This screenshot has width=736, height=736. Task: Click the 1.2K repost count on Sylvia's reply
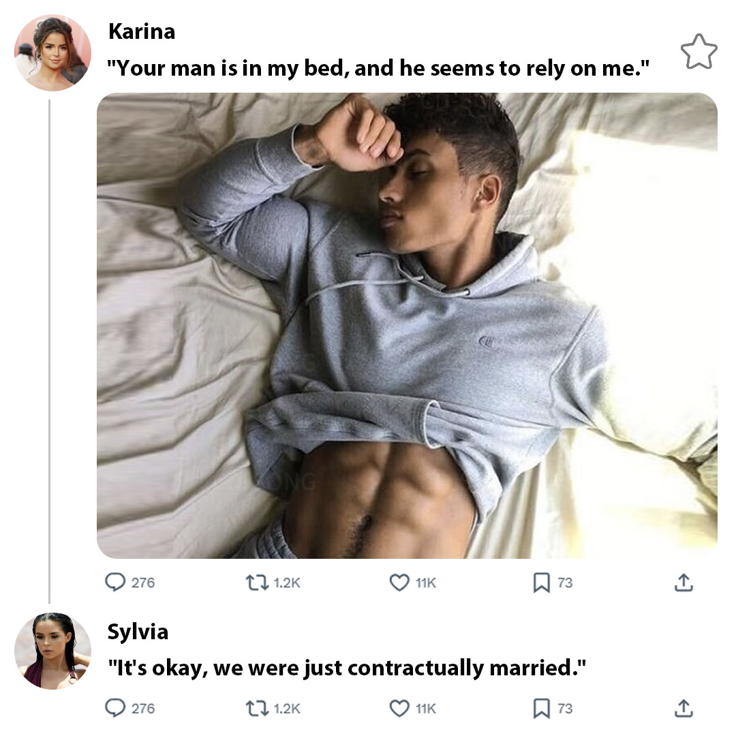pyautogui.click(x=286, y=708)
